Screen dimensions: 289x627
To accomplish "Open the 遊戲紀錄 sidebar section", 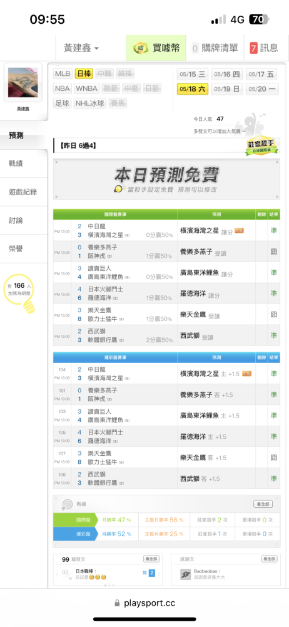I will [24, 192].
